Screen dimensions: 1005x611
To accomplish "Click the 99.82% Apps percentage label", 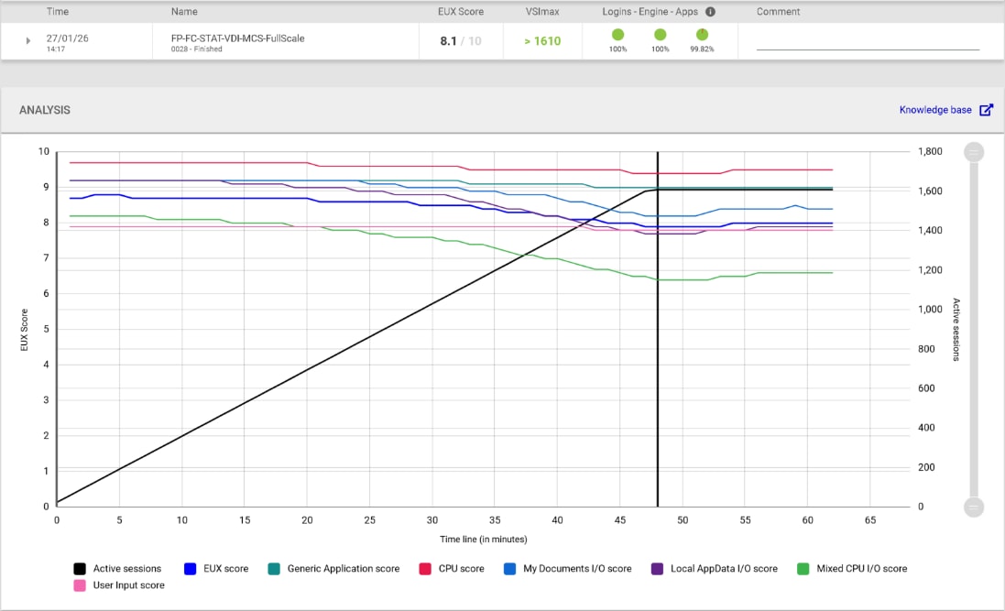I will click(702, 49).
